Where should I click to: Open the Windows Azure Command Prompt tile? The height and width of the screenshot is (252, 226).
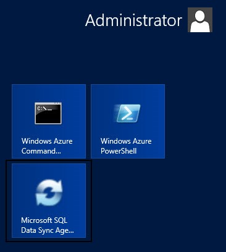[x=49, y=121]
